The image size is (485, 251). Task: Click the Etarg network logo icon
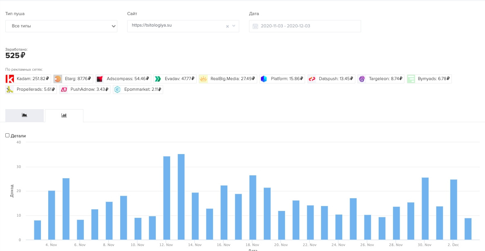click(x=58, y=79)
